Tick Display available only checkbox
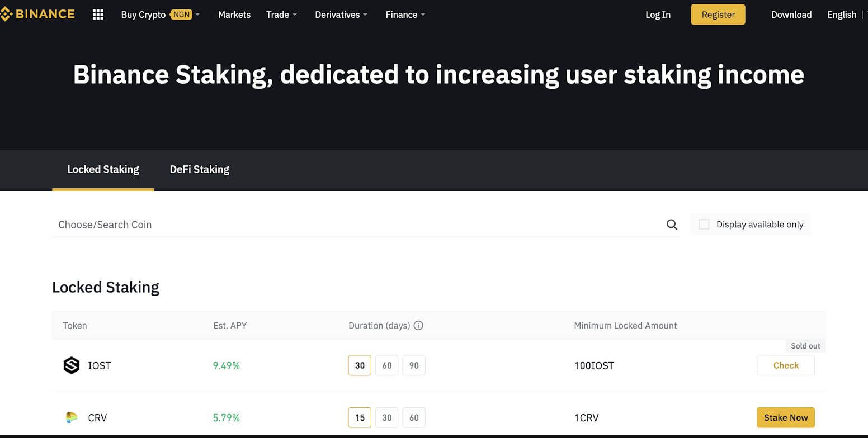 pyautogui.click(x=704, y=225)
